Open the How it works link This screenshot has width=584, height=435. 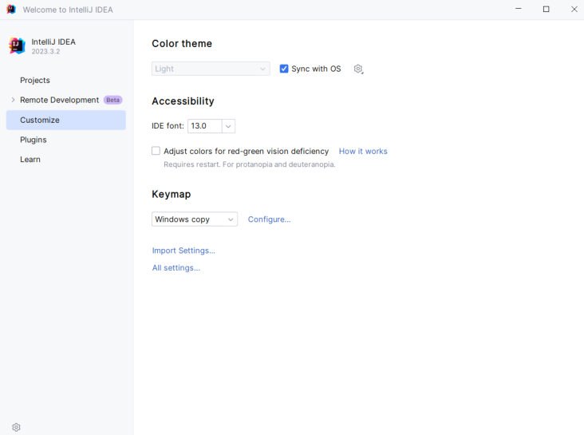[x=363, y=151]
